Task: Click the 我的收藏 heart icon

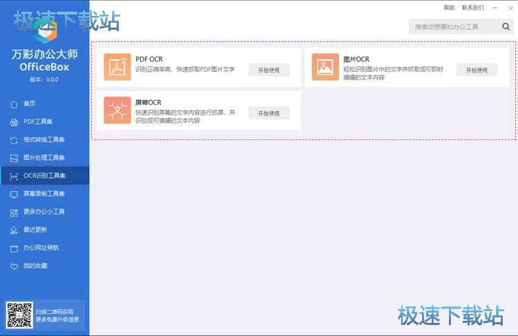Action: pyautogui.click(x=14, y=266)
